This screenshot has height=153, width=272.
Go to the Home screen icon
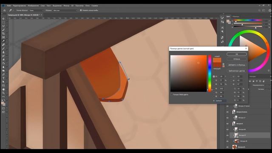5,10
